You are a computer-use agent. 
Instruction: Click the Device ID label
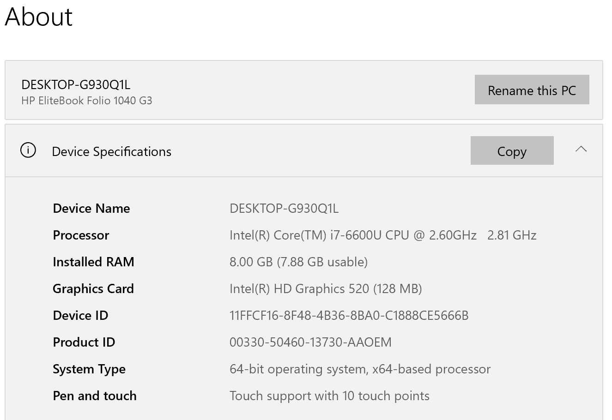[x=80, y=315]
